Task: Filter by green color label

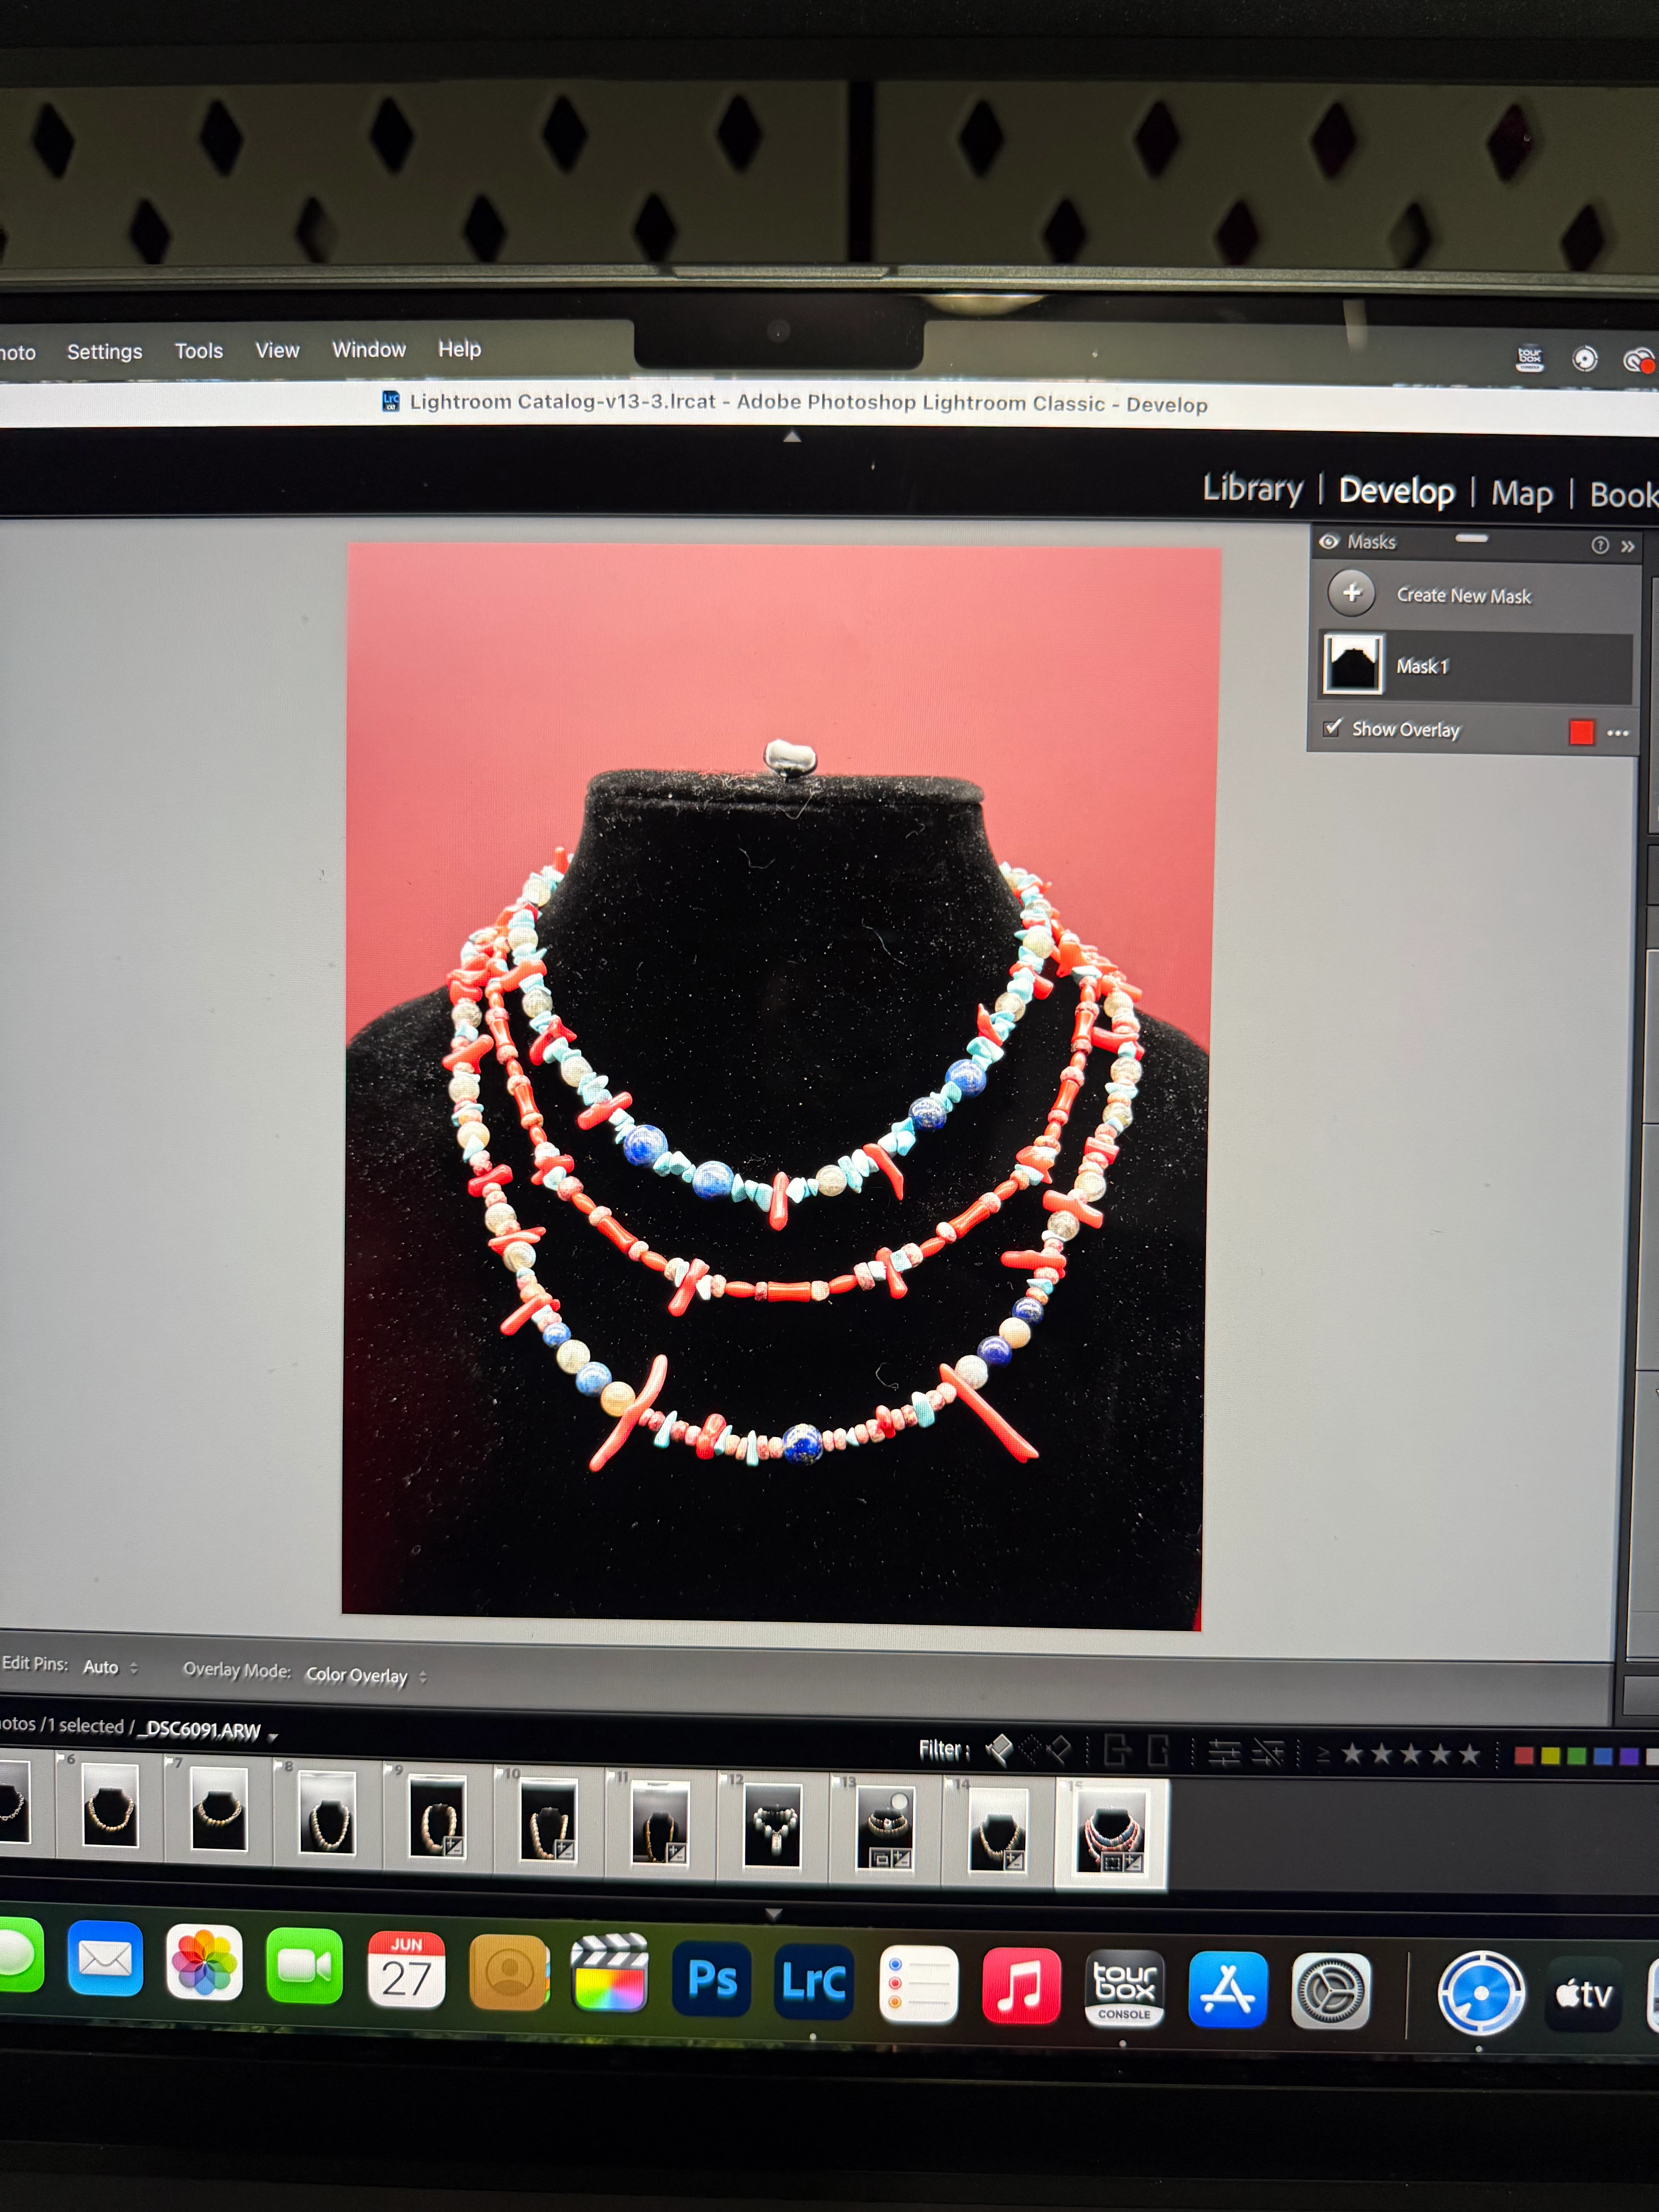Action: 1577,1756
